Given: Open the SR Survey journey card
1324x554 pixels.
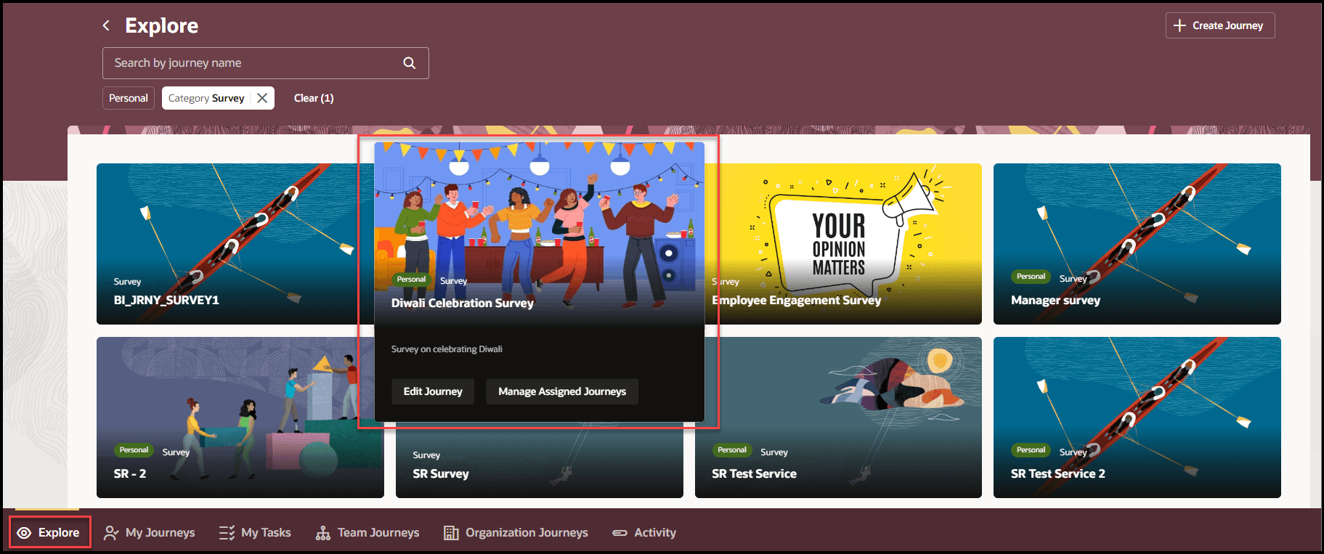Looking at the screenshot, I should tap(540, 461).
